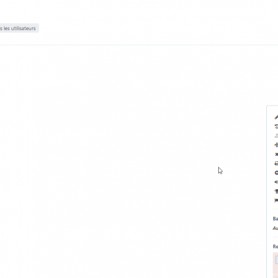Click the 'Ba…' section heading
This screenshot has height=278, width=278.
[x=275, y=219]
